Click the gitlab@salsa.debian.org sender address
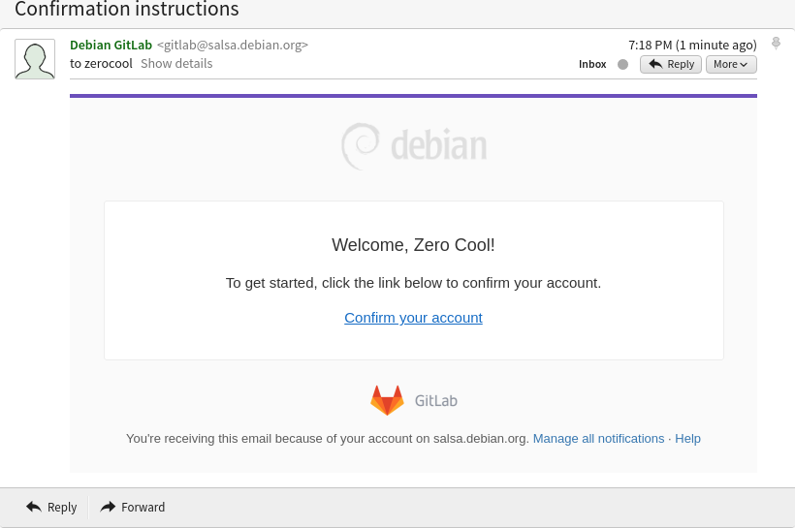 pos(233,45)
